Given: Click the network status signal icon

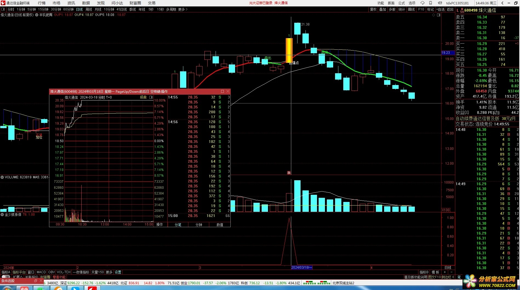Looking at the screenshot, I should 317,283.
